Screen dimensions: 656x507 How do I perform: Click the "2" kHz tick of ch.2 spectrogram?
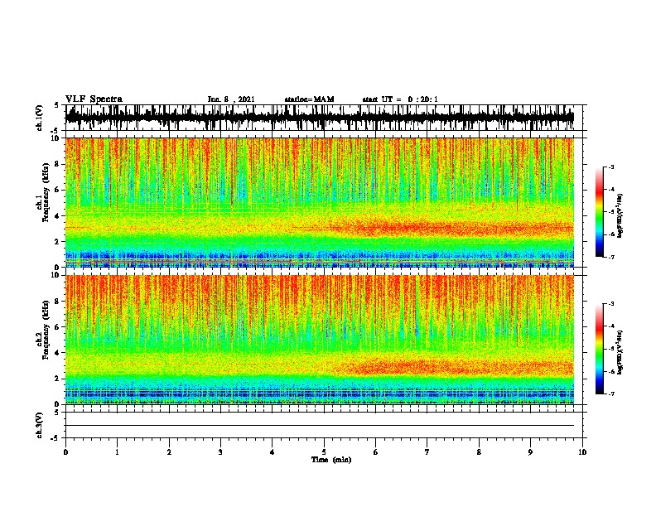[x=58, y=379]
